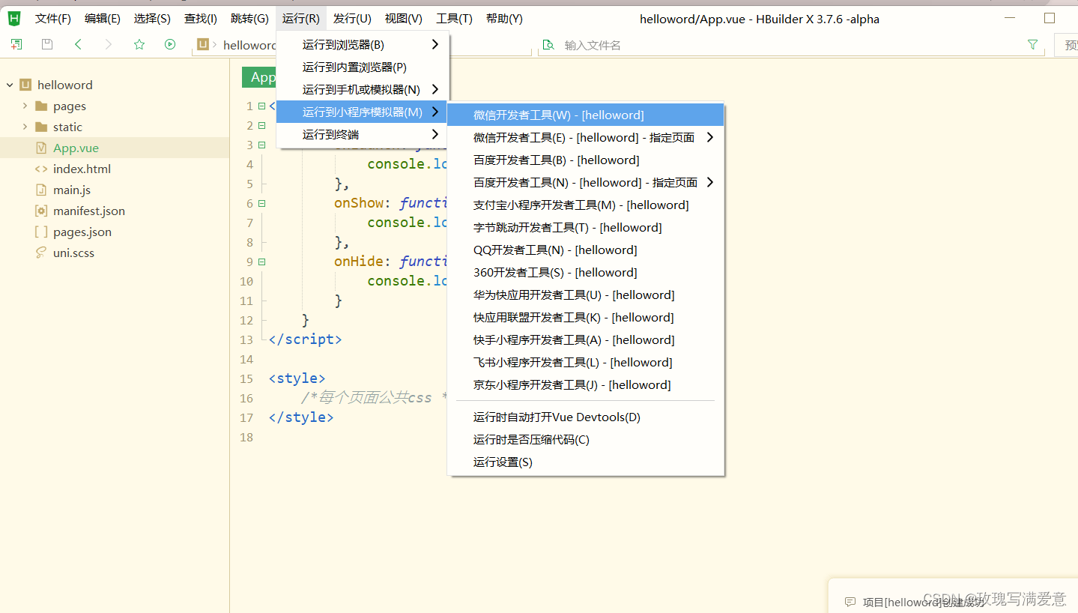Viewport: 1078px width, 613px height.
Task: Toggle 运行时自动打开Vue Devtools(D)
Action: (x=585, y=417)
